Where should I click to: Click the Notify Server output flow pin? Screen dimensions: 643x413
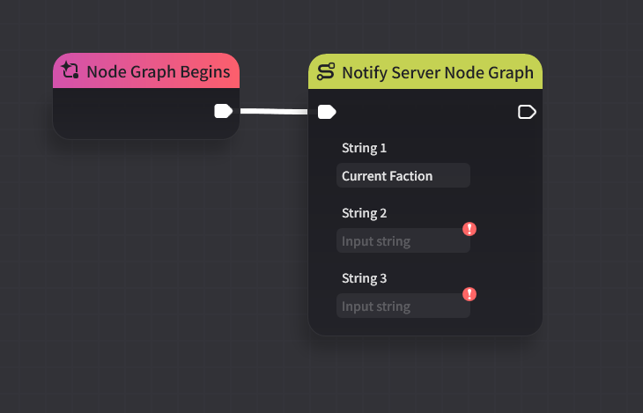tap(527, 112)
